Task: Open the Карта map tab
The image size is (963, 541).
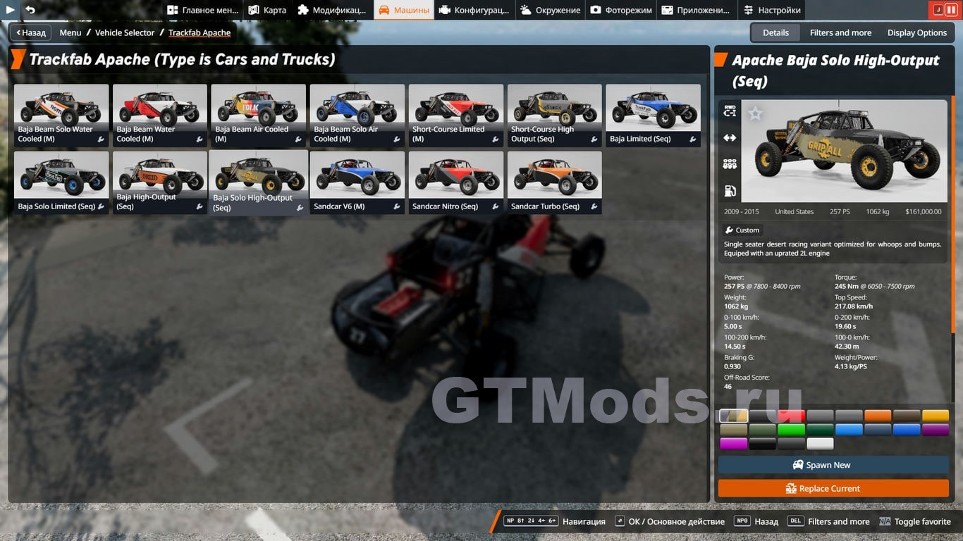Action: point(267,10)
